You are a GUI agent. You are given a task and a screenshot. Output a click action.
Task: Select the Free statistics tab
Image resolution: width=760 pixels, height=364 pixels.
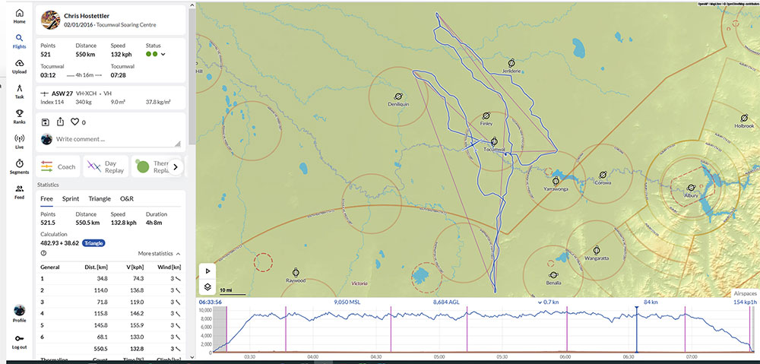[x=46, y=199]
